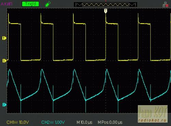
Task: Click the yellow T trigger level marker
Action: coord(4,38)
